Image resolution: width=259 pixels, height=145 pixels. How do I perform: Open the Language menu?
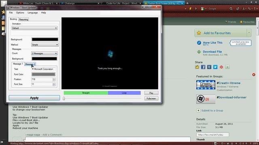pos(32,12)
